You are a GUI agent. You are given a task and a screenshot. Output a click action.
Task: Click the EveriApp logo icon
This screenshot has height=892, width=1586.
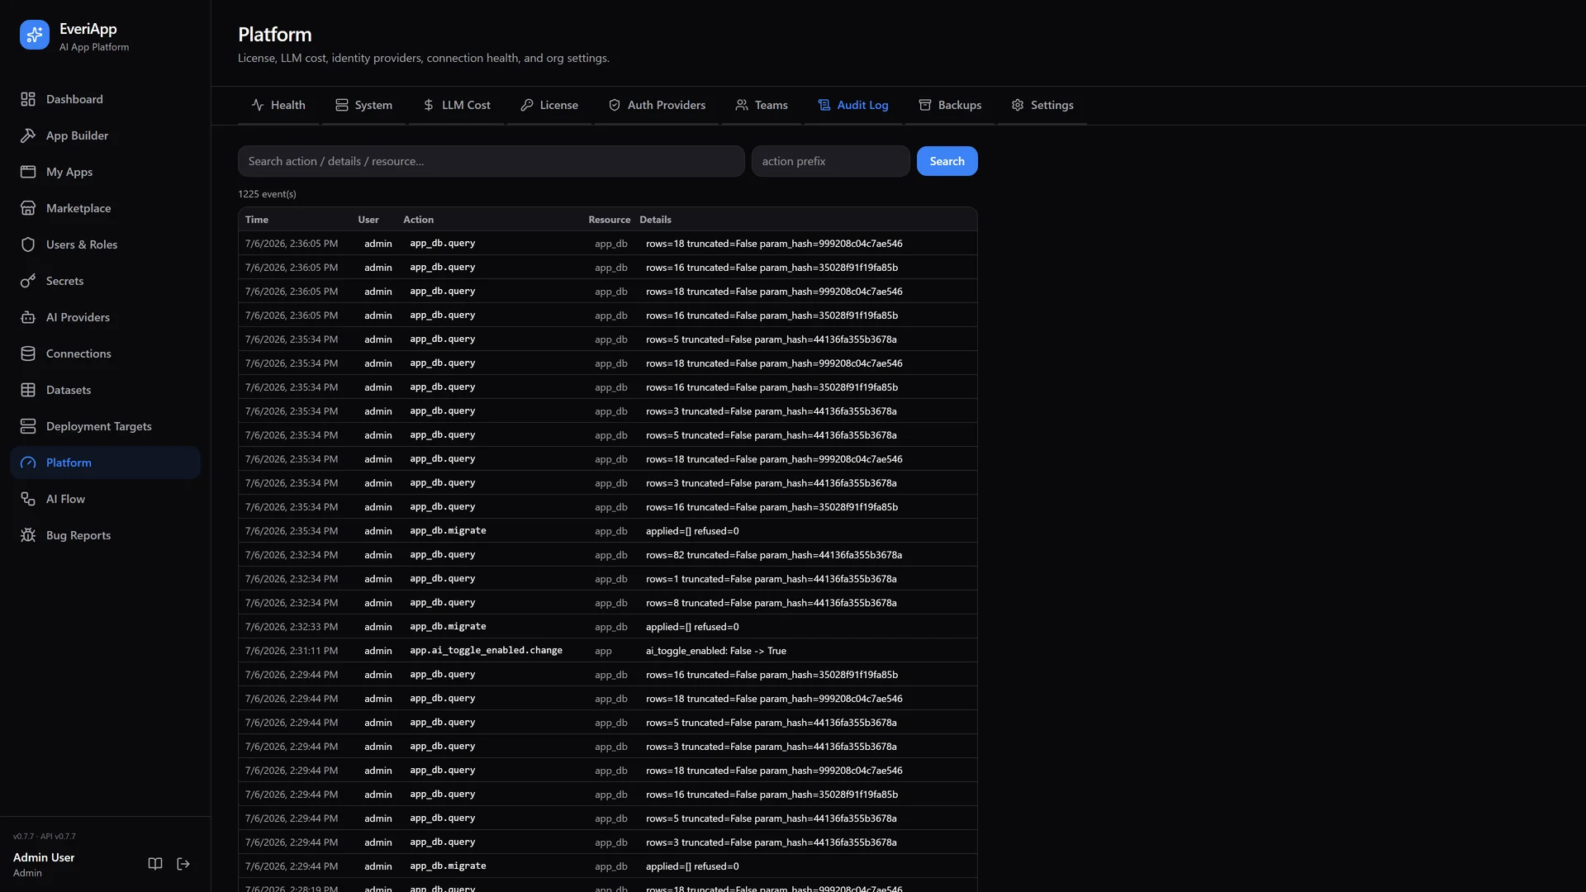click(35, 35)
